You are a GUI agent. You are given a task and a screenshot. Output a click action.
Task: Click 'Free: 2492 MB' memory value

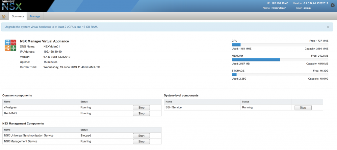click(x=320, y=56)
